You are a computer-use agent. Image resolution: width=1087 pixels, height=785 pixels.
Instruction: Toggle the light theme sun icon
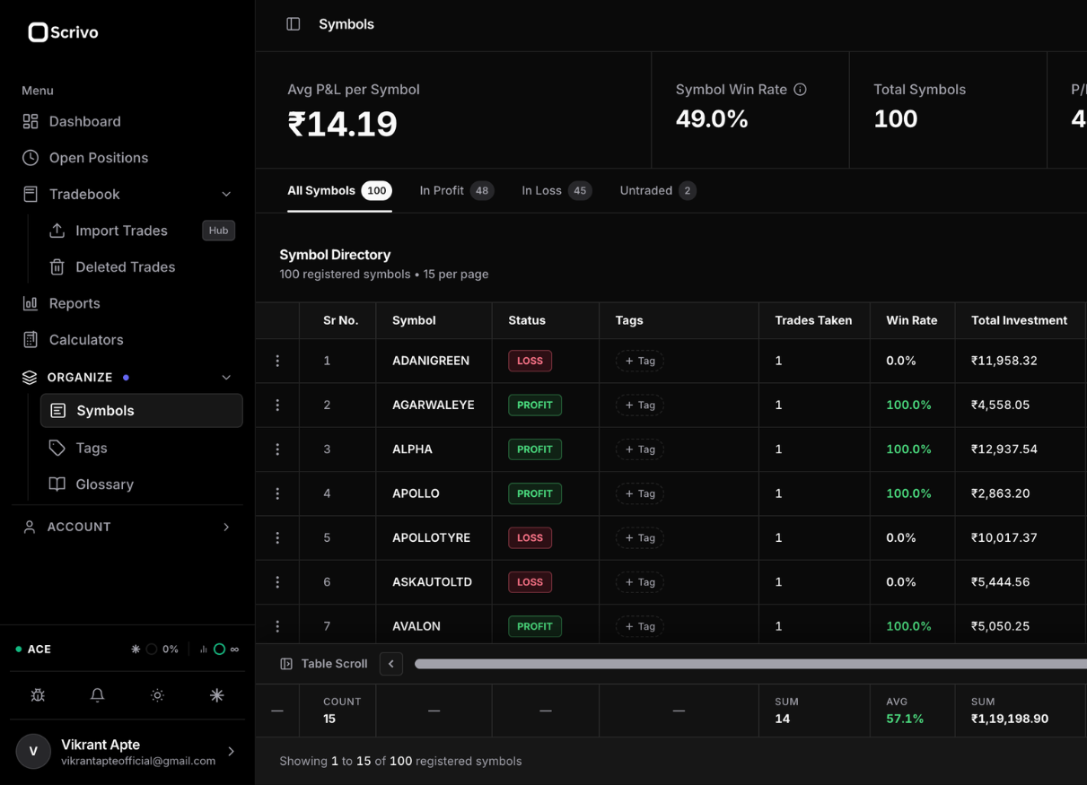pos(157,695)
